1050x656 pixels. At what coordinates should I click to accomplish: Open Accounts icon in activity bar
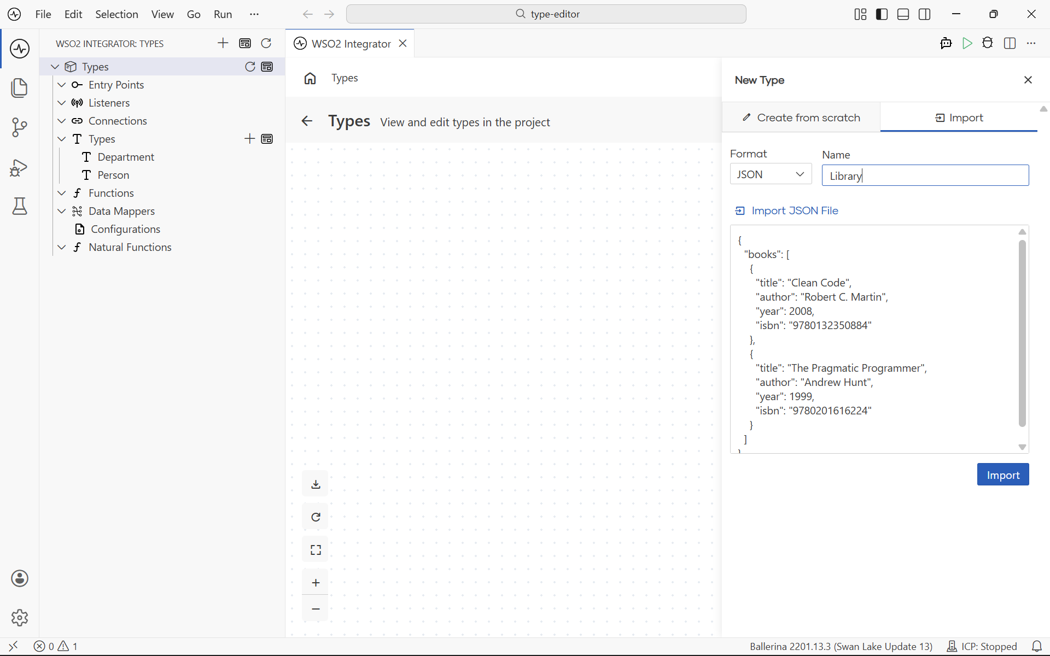pyautogui.click(x=20, y=578)
